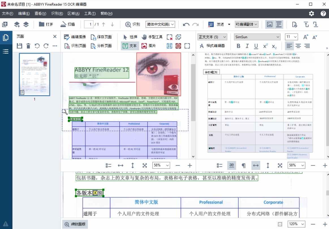The width and height of the screenshot is (329, 229).
Task: Open the 打开 folder button
Action: pos(46,24)
